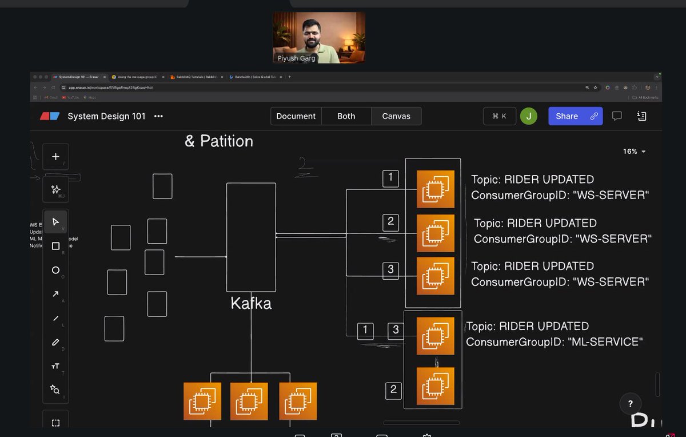Open the 16% zoom level dropdown
This screenshot has height=437, width=686.
click(x=635, y=152)
